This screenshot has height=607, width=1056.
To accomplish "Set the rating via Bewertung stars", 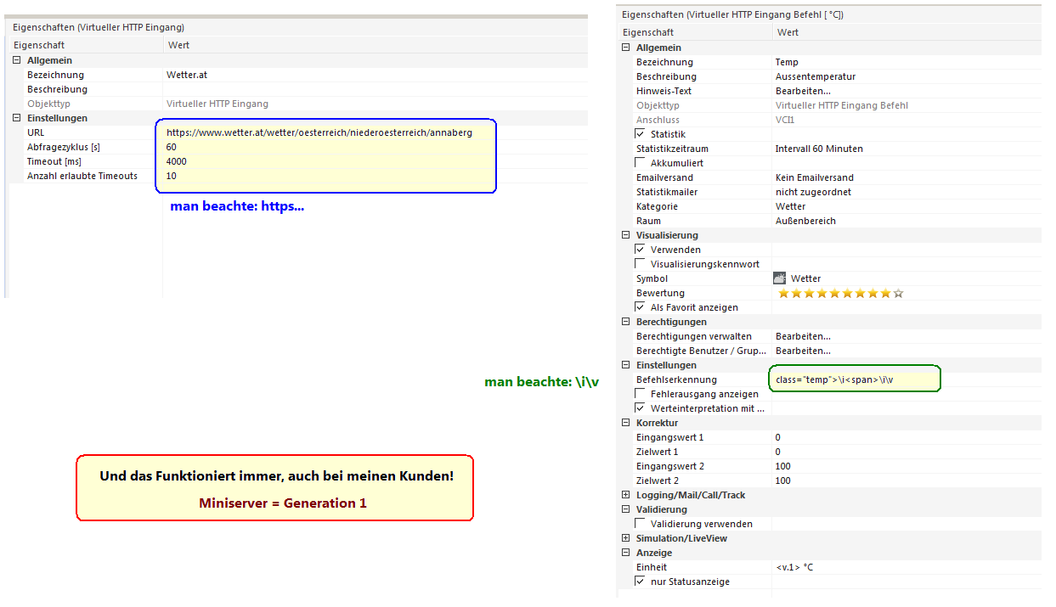I will click(x=840, y=293).
